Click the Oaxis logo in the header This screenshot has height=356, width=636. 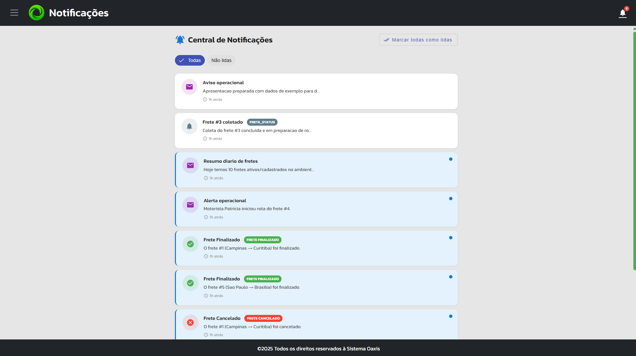pyautogui.click(x=36, y=13)
